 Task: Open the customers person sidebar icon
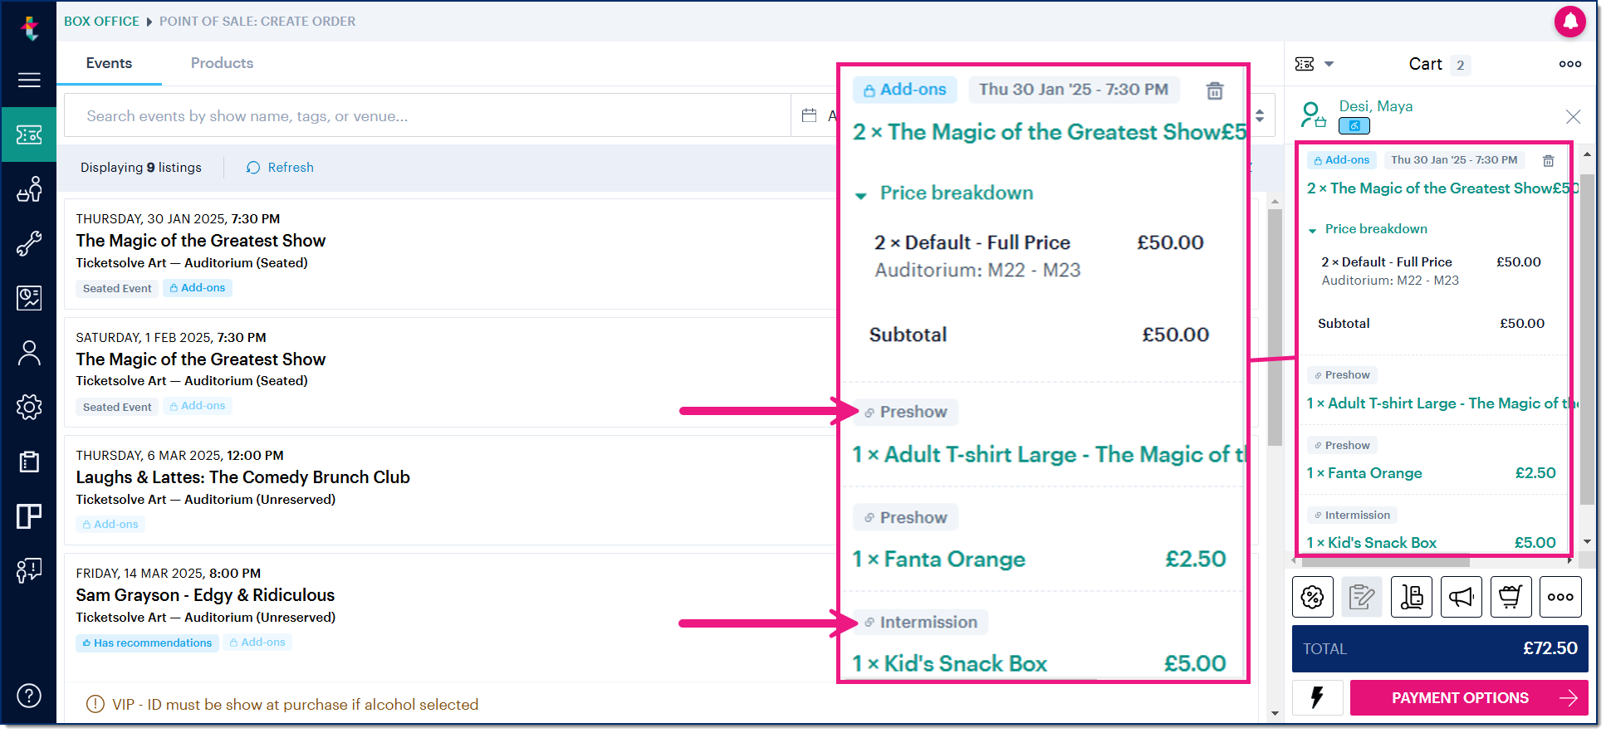point(29,353)
